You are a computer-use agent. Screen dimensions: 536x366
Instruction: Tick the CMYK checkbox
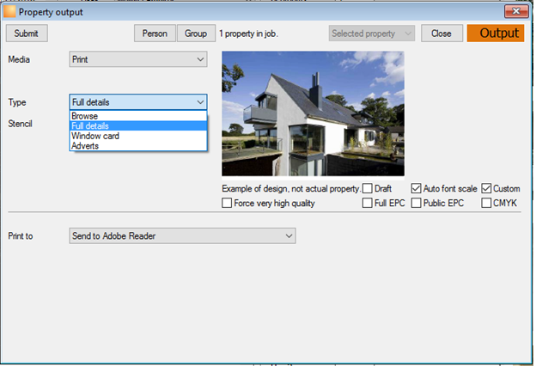pos(486,203)
